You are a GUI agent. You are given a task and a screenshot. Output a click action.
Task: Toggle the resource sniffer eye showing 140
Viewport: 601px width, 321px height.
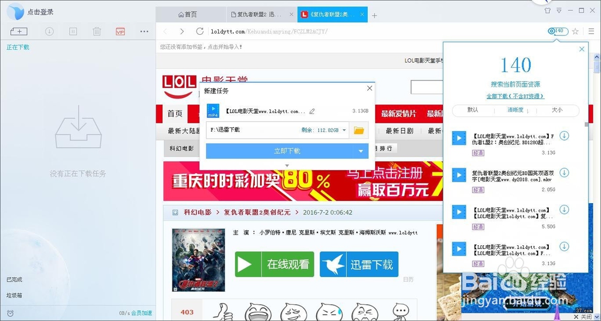pos(558,31)
